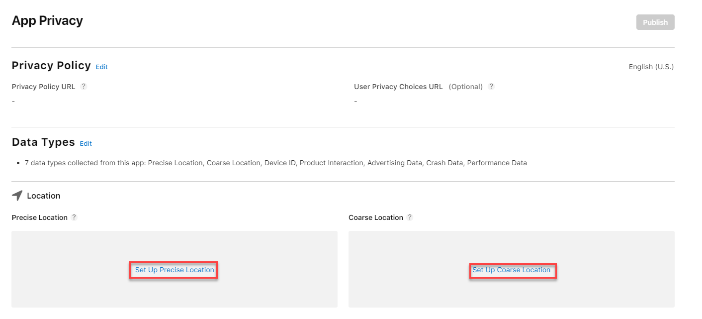
Task: Open Set Up Coarse Location link
Action: tap(512, 270)
